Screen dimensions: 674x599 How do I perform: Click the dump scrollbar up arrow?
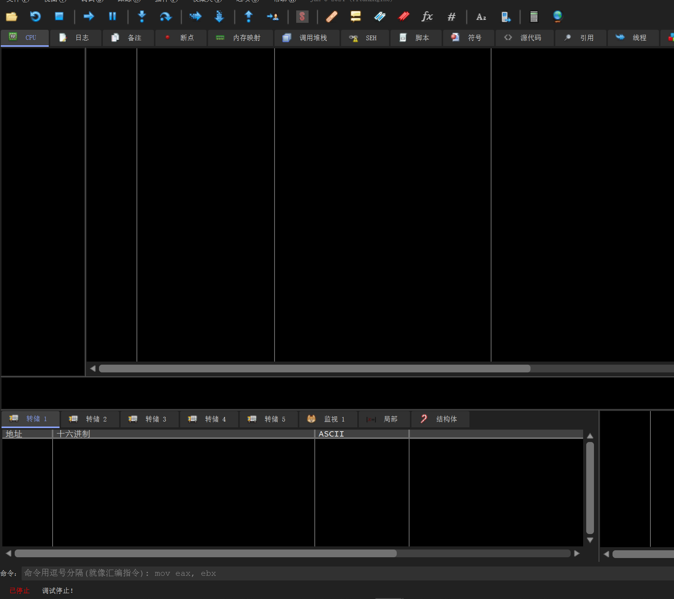pyautogui.click(x=590, y=436)
